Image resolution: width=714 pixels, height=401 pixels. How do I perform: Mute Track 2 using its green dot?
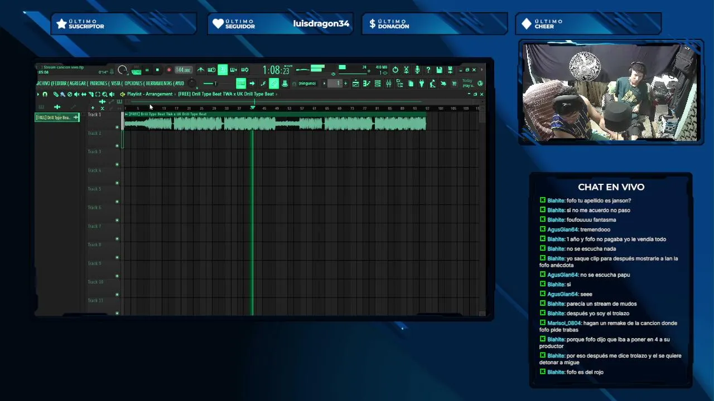coord(117,146)
